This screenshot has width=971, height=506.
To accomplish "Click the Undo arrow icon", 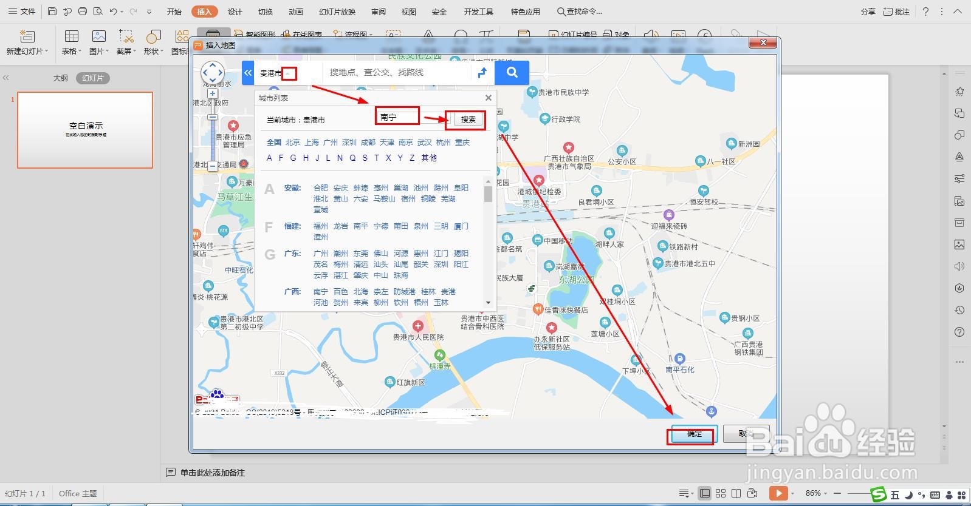I will point(113,12).
